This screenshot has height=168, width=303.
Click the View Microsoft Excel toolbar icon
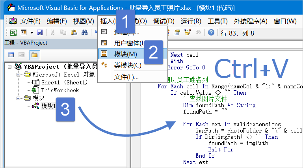(x=13, y=33)
